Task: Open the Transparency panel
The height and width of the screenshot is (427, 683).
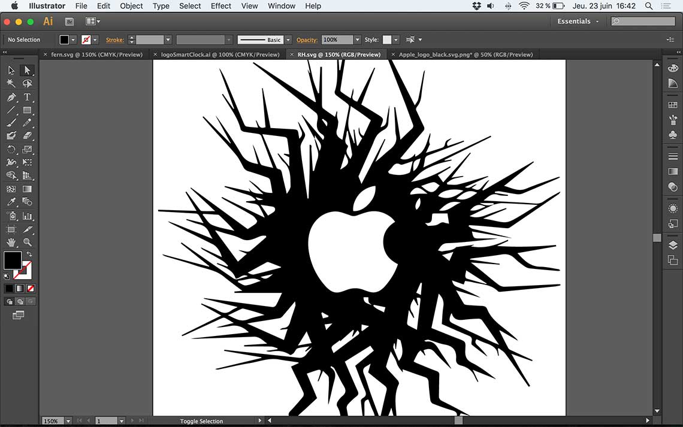Action: coord(673,187)
